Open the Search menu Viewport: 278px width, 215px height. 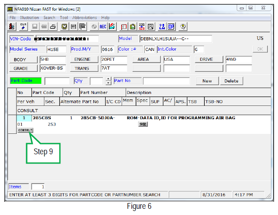[x=49, y=18]
